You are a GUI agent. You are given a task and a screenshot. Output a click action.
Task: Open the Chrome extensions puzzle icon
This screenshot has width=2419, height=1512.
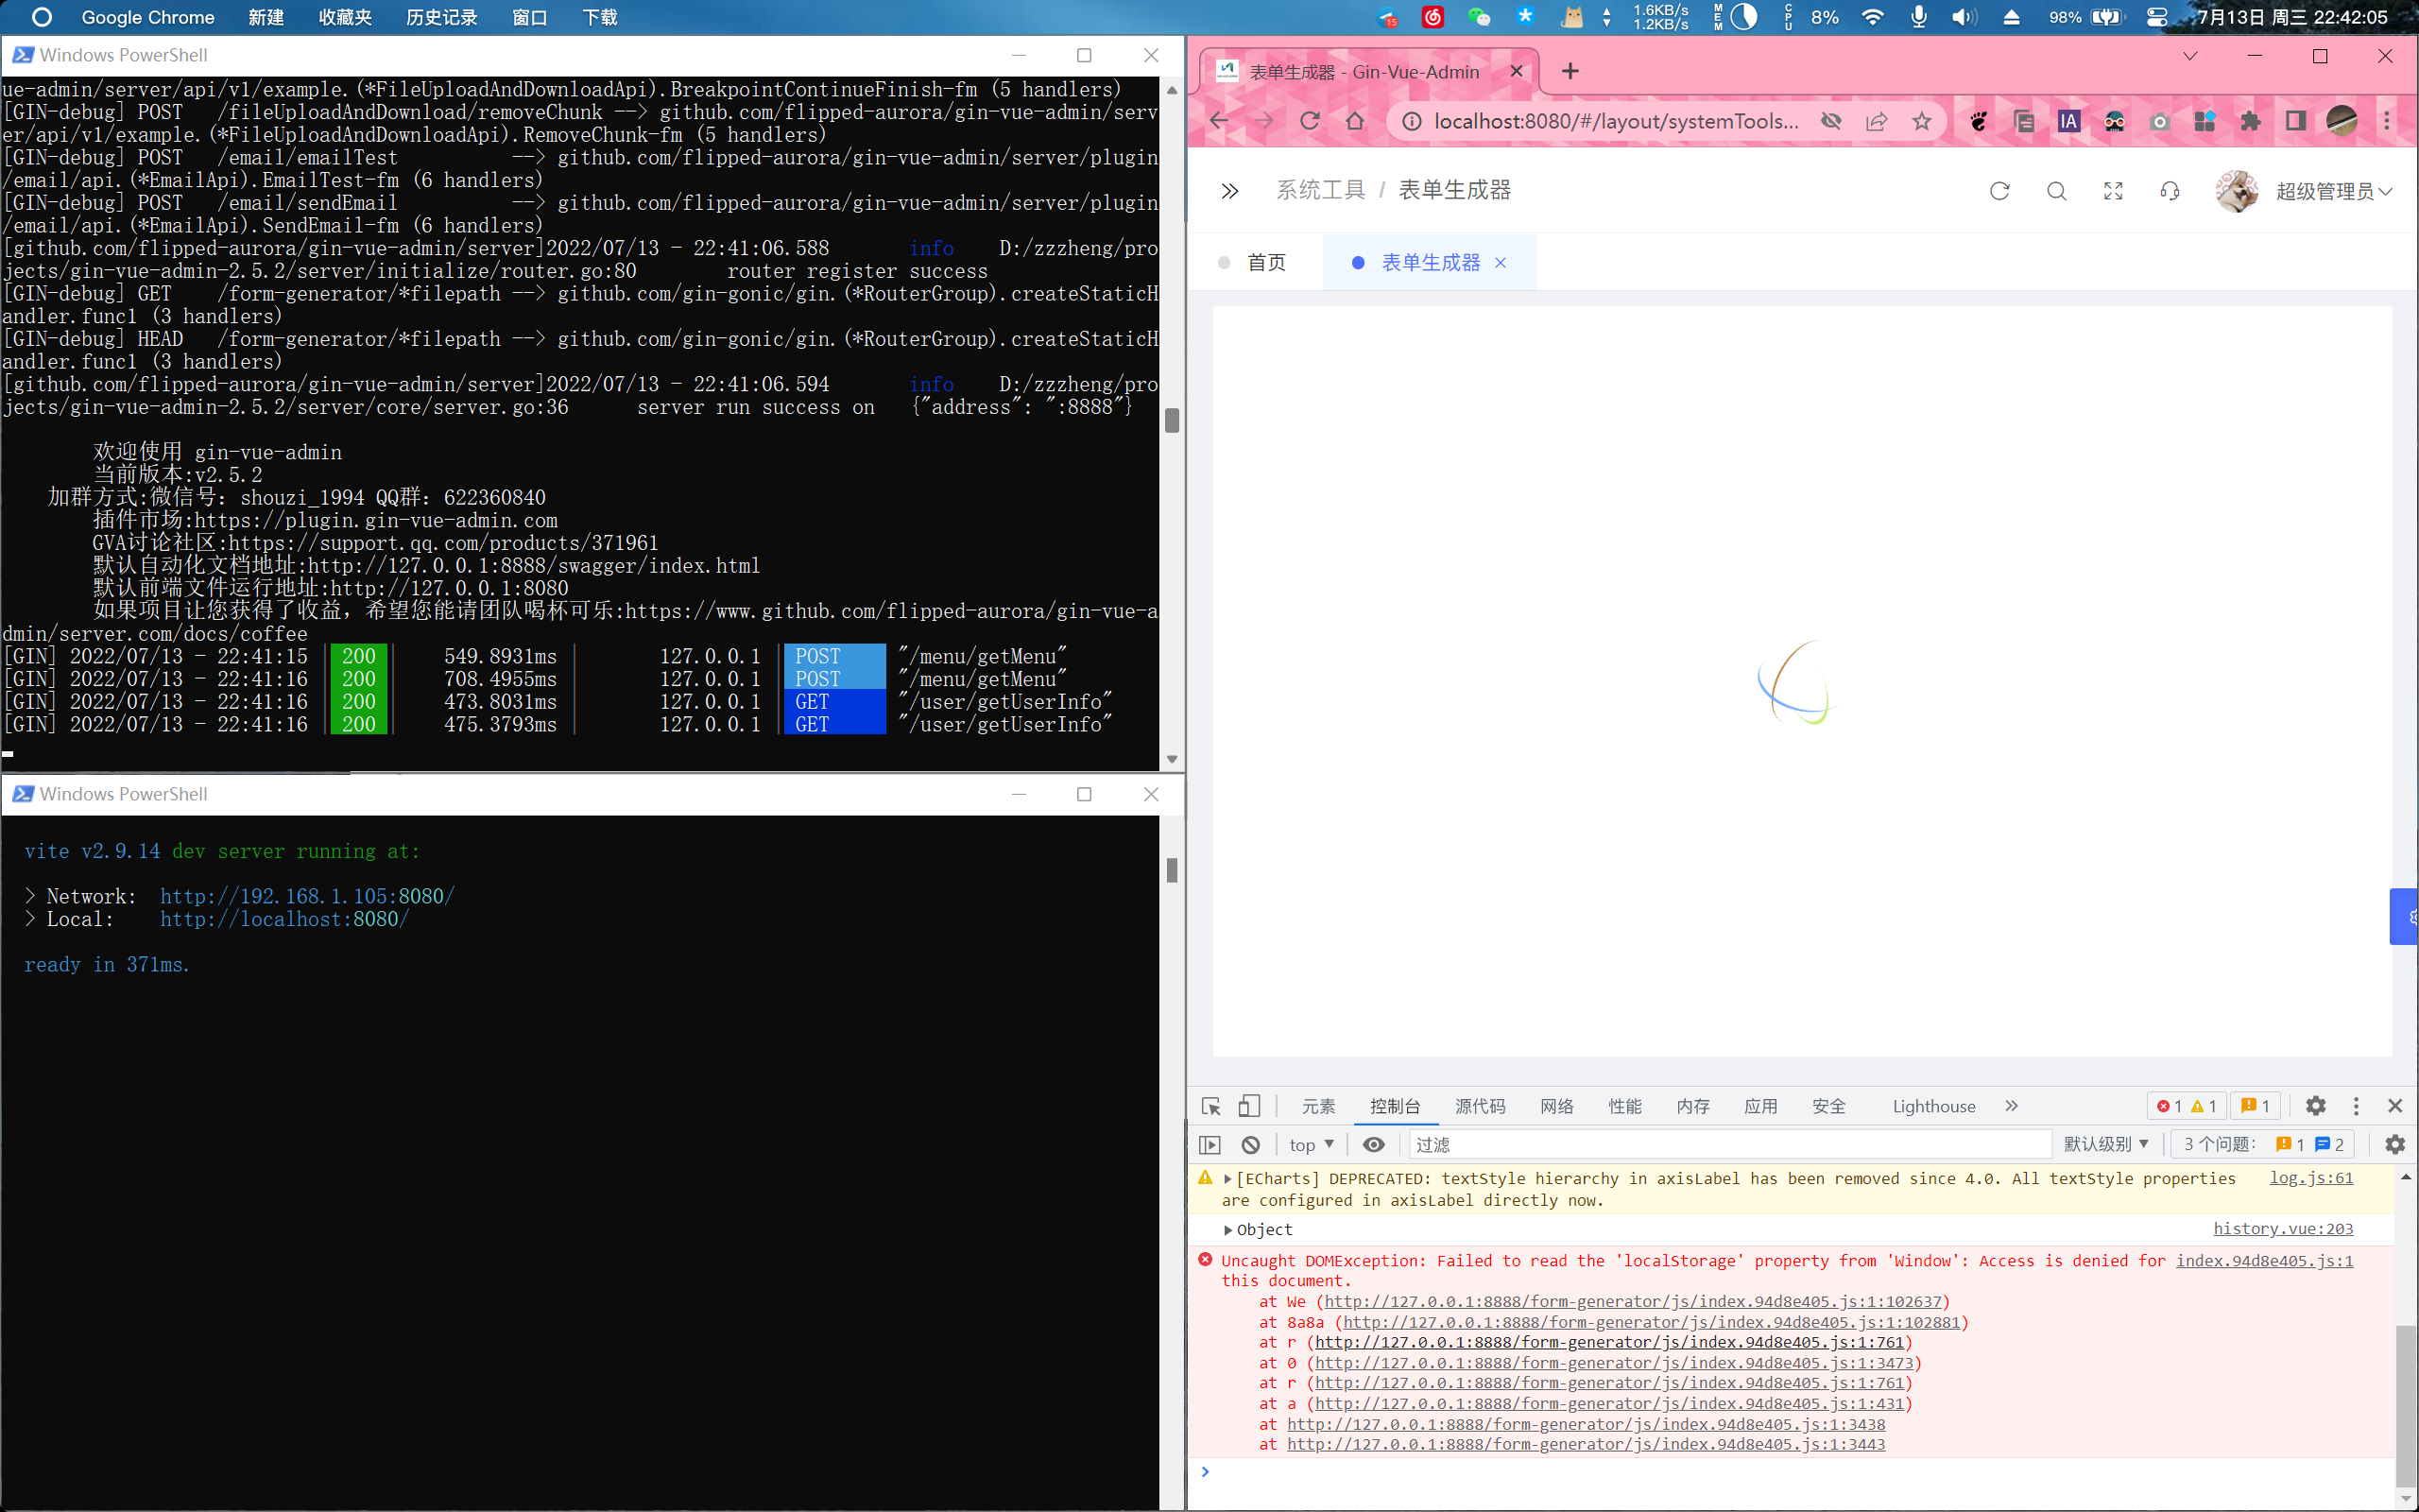click(x=2250, y=120)
